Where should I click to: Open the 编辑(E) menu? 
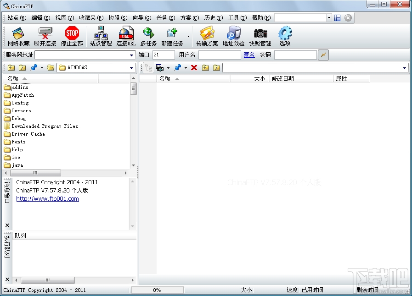pos(41,18)
